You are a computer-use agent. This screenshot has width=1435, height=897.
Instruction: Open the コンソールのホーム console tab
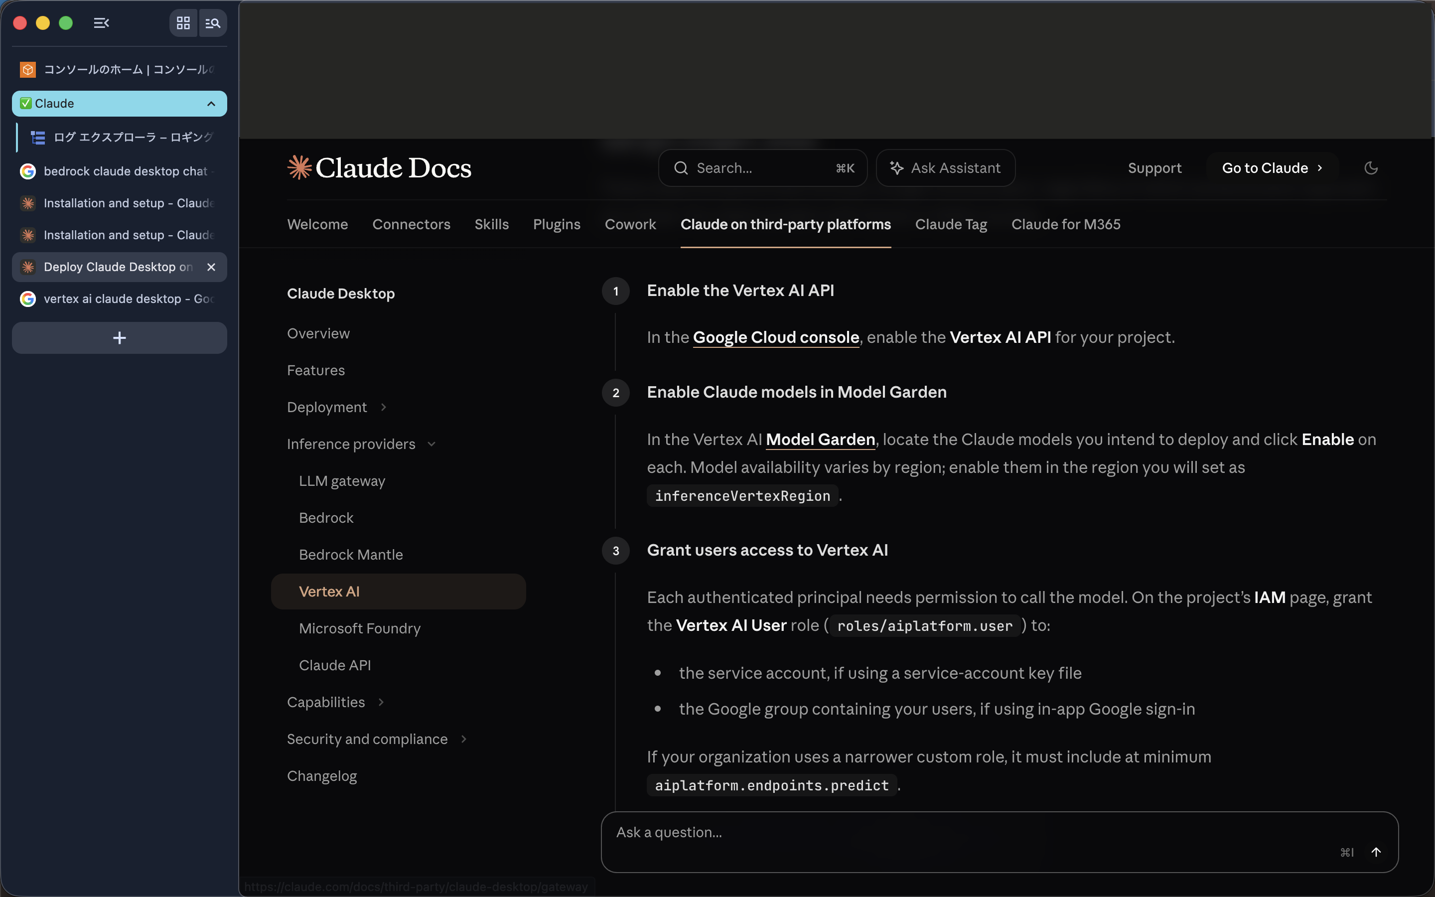[x=119, y=69]
